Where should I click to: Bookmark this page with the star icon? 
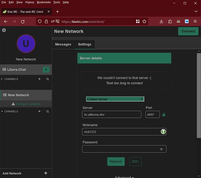coord(144,21)
